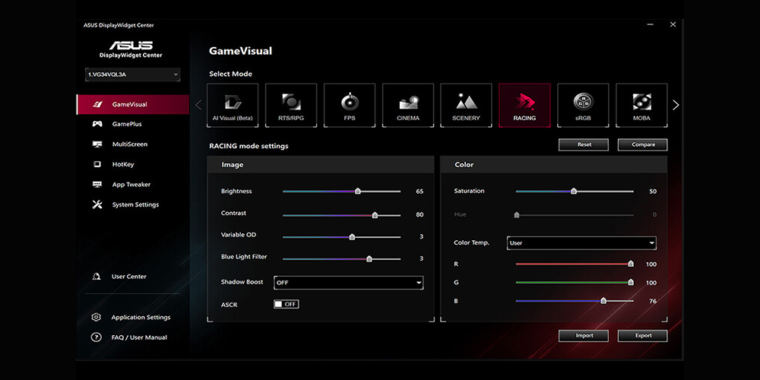760x380 pixels.
Task: Go to the MultiScreen section
Action: (129, 144)
